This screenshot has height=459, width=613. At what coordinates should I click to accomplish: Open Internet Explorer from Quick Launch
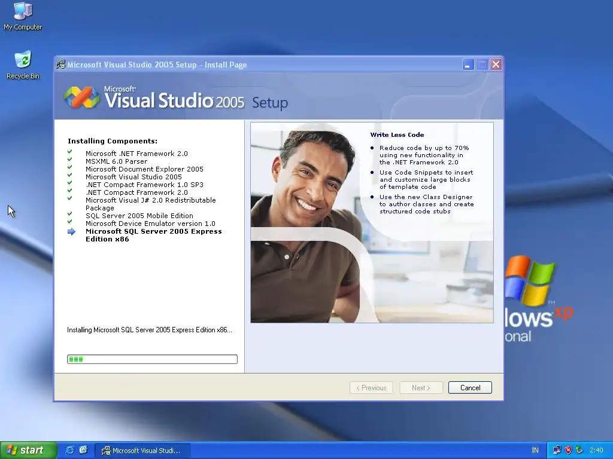(69, 450)
